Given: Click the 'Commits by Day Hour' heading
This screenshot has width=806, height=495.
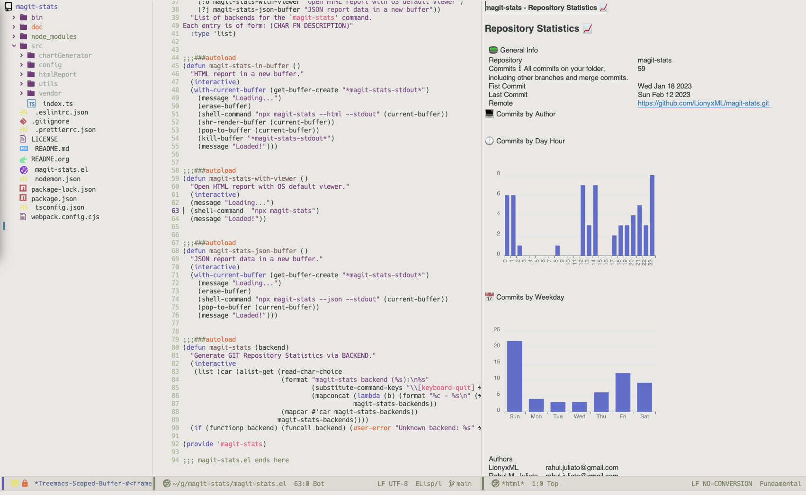Looking at the screenshot, I should pos(530,141).
